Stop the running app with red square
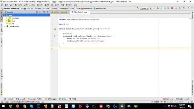 pos(172,8)
